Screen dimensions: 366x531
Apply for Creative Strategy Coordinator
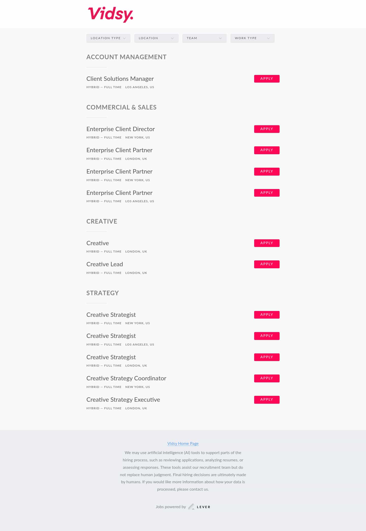pyautogui.click(x=267, y=378)
